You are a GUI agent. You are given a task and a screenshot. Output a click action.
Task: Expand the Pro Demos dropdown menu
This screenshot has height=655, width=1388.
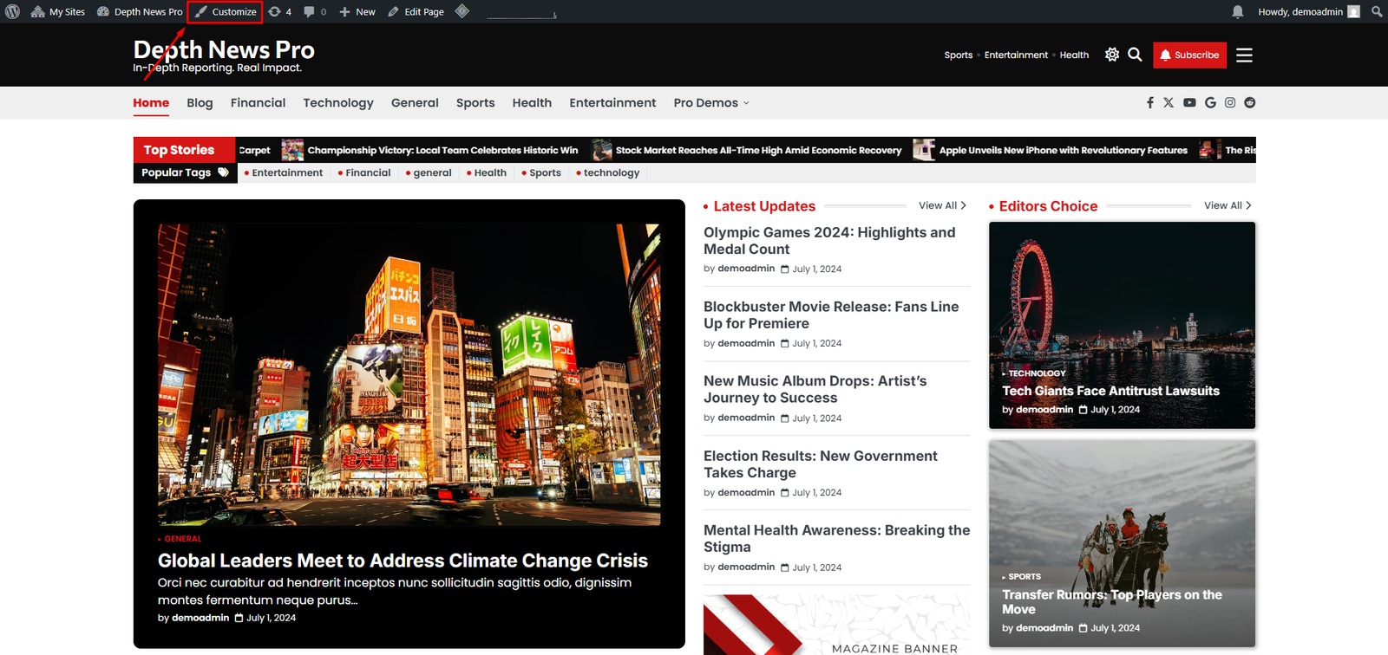click(x=711, y=102)
